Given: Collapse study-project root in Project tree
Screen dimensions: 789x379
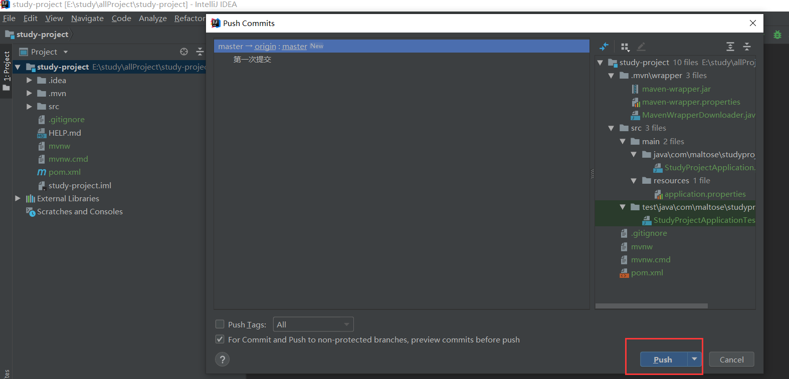Looking at the screenshot, I should point(18,67).
